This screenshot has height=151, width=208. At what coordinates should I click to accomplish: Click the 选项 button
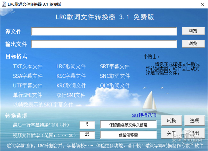195,120
